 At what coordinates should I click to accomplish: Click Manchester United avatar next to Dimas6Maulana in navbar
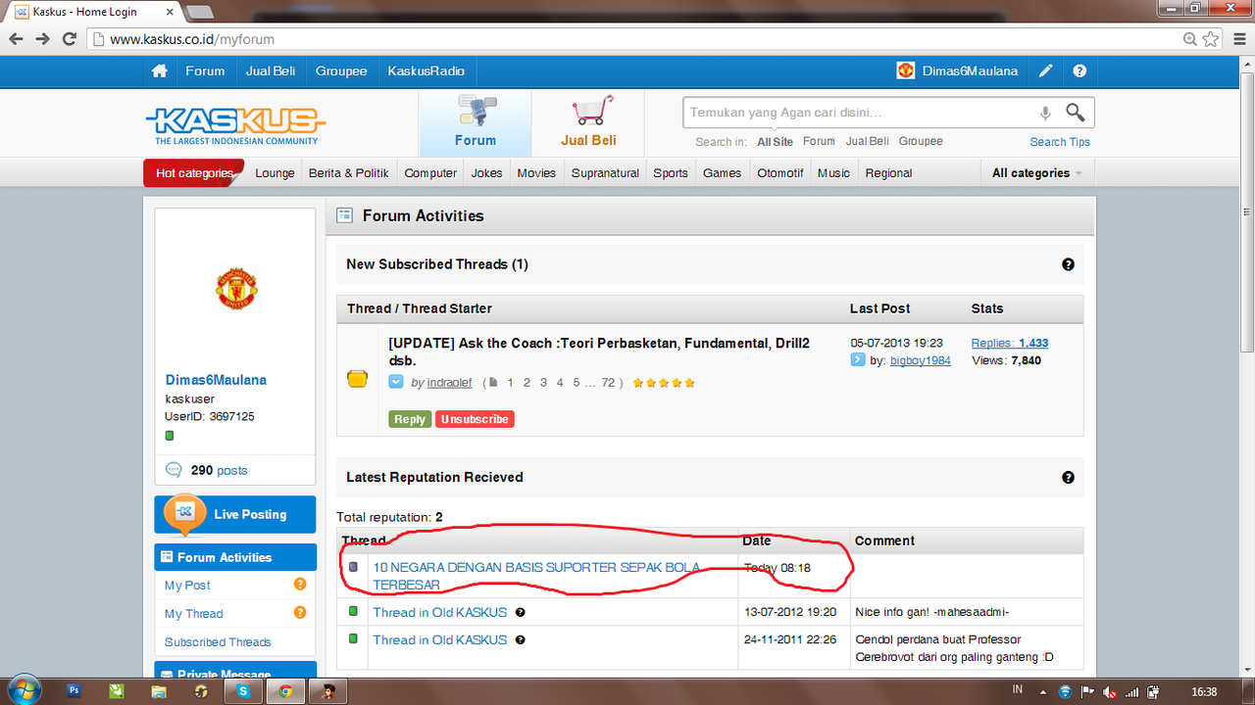click(905, 70)
